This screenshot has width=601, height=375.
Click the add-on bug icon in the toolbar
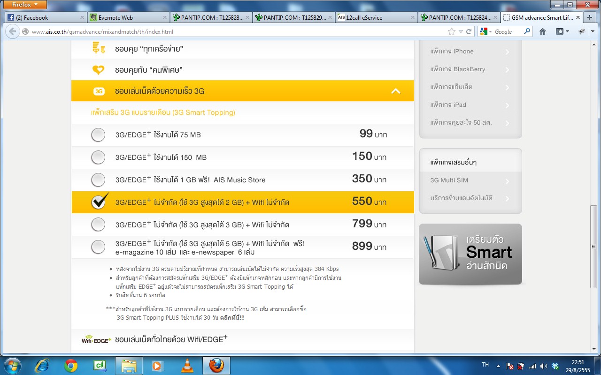pos(582,31)
